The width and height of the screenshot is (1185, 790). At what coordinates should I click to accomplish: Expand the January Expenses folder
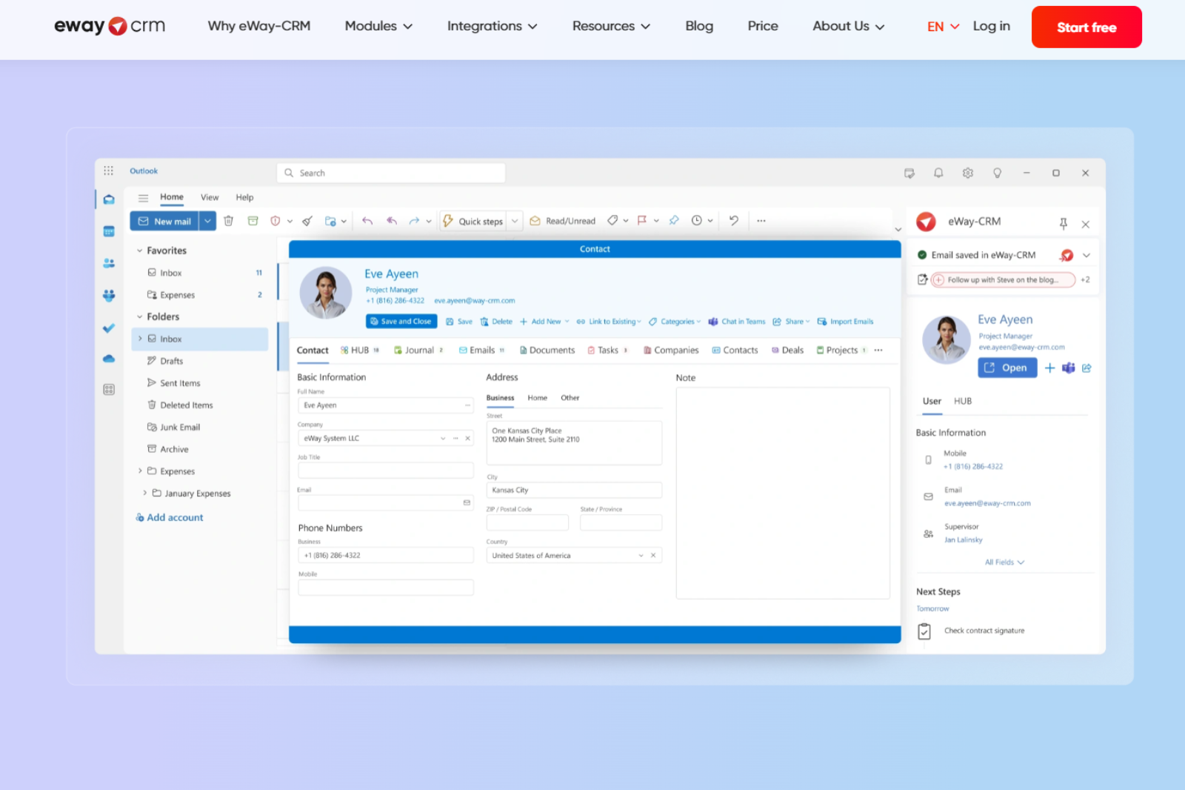point(144,493)
